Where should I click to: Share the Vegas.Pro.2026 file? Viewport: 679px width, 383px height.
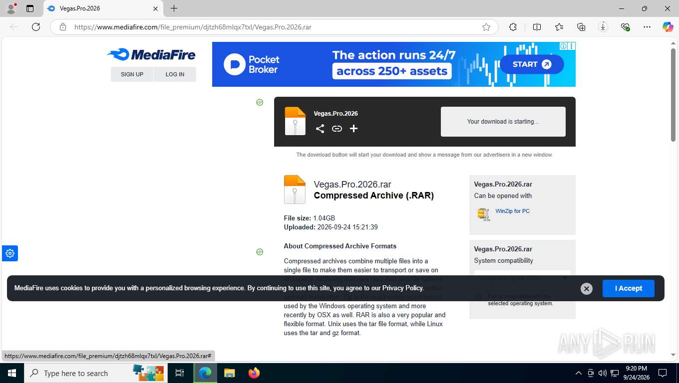[320, 129]
